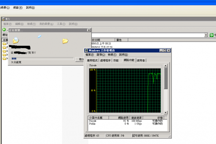This screenshot has width=216, height=144.
Task: Click source open-folder icon in copy dialog
Action: pyautogui.click(x=16, y=40)
